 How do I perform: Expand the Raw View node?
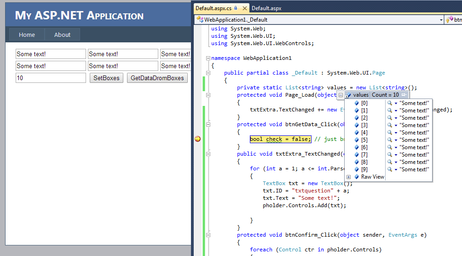tap(348, 177)
